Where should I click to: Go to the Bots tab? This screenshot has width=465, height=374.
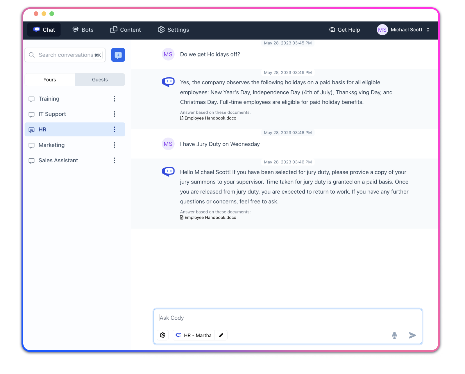pyautogui.click(x=83, y=30)
